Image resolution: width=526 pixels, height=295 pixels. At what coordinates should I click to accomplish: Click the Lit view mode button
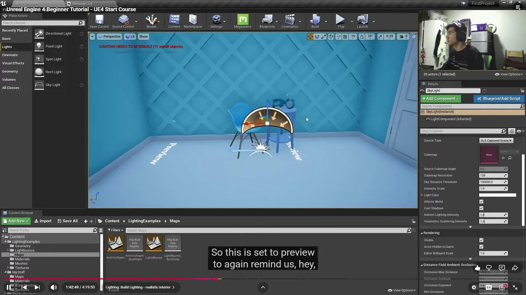130,36
